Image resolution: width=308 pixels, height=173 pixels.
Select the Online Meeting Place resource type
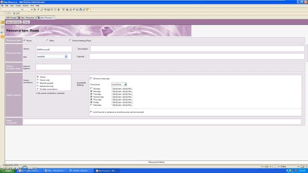pos(70,40)
